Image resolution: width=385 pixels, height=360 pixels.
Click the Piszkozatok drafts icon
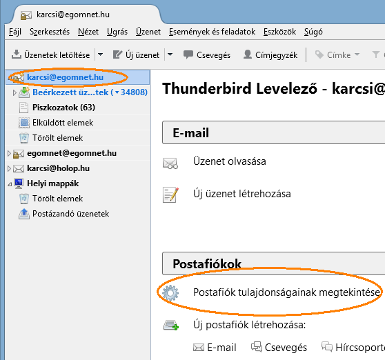point(24,108)
